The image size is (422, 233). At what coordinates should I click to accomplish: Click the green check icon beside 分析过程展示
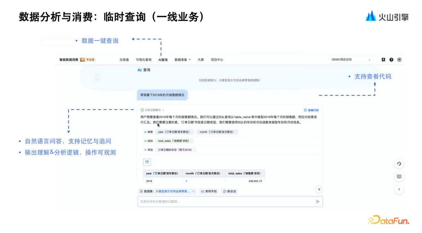click(142, 110)
